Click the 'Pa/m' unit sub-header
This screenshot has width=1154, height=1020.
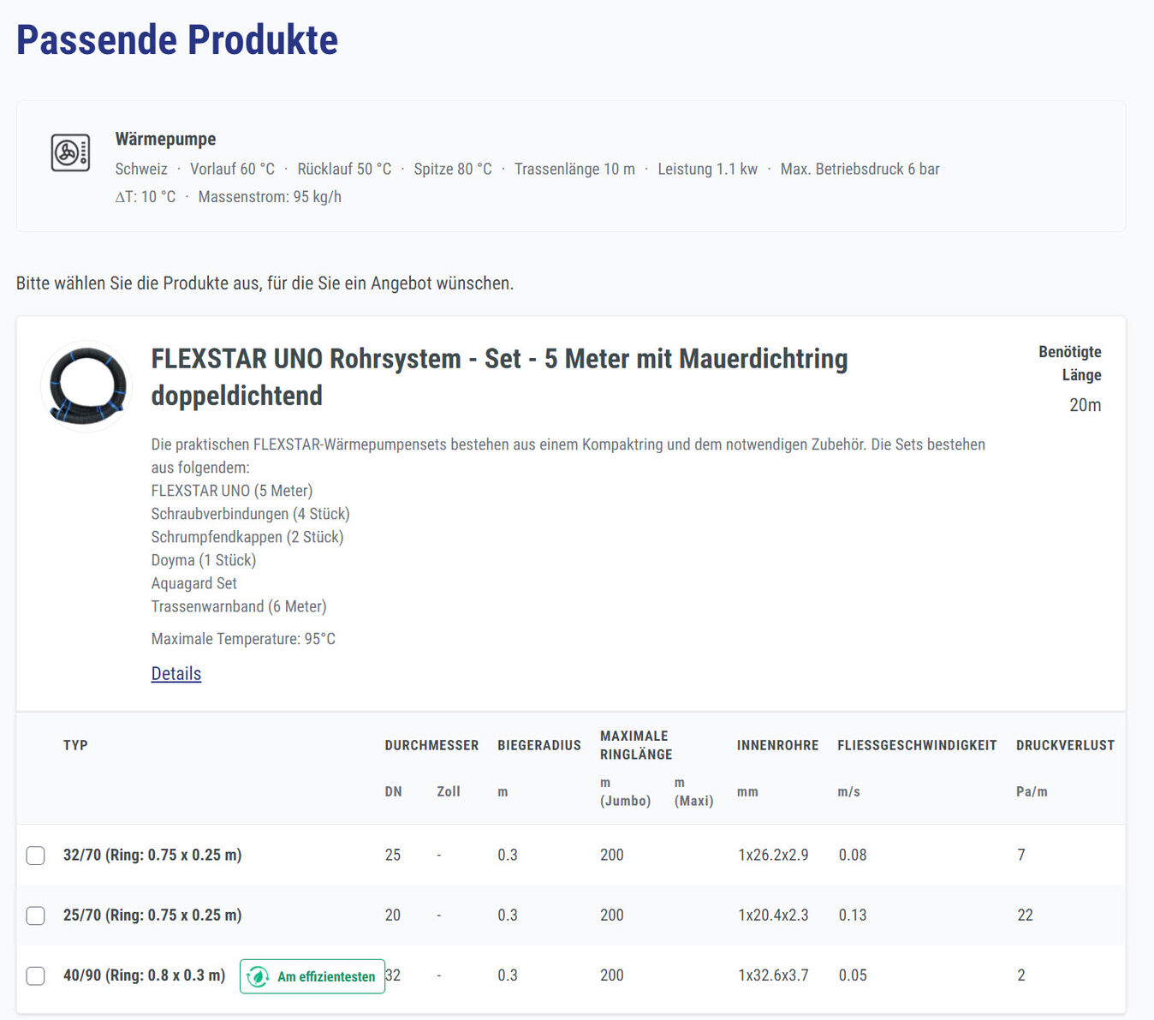pos(1032,792)
